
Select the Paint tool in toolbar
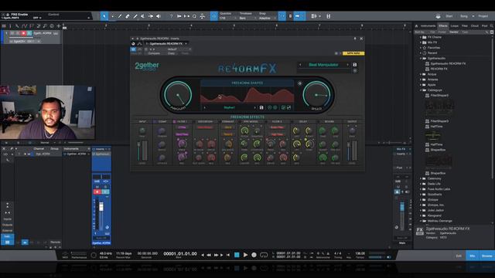tap(135, 16)
